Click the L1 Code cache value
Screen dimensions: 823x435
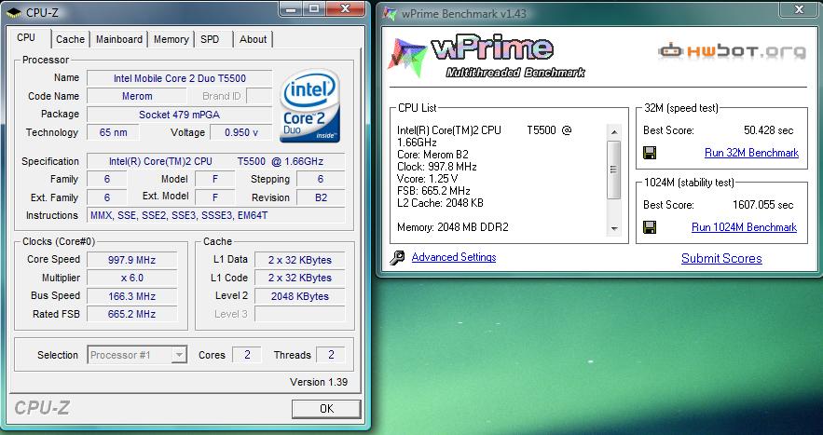pos(300,278)
